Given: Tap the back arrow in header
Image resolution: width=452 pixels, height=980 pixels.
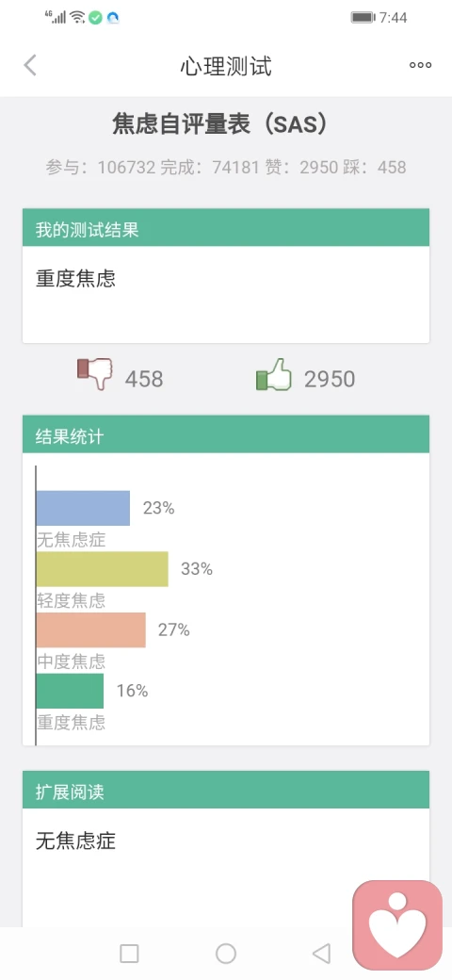Looking at the screenshot, I should [x=30, y=65].
